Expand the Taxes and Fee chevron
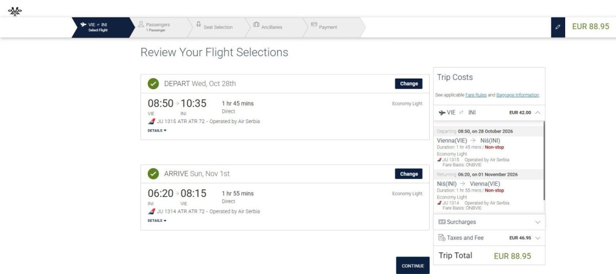The height and width of the screenshot is (274, 616). 537,238
